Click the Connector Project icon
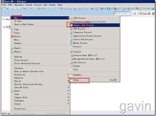Image resolution: width=156 pixels, height=116 pixels. pos(72,32)
